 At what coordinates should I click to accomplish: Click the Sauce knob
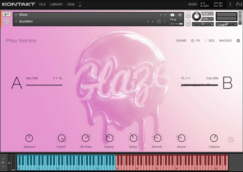click(x=181, y=138)
